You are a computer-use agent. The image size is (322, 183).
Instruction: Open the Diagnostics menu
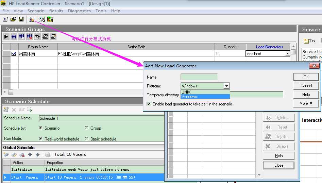click(x=79, y=11)
